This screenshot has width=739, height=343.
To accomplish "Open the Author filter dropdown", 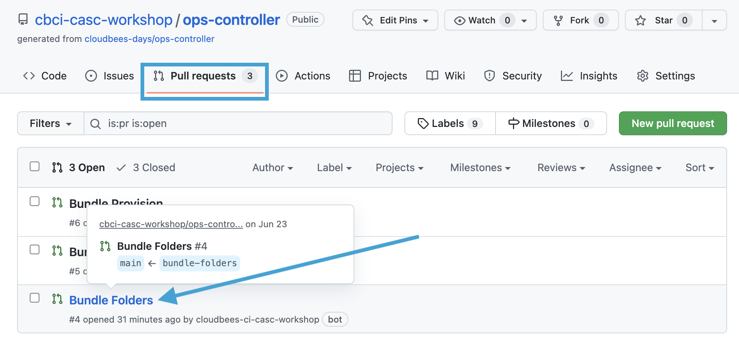I will tap(272, 168).
